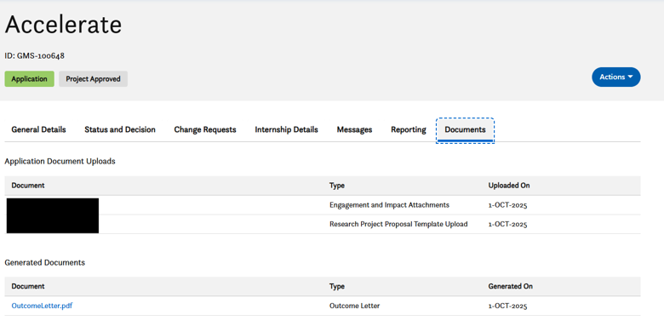Screen dimensions: 664x332
Task: Click Type header in Application Uploads table
Action: point(336,186)
